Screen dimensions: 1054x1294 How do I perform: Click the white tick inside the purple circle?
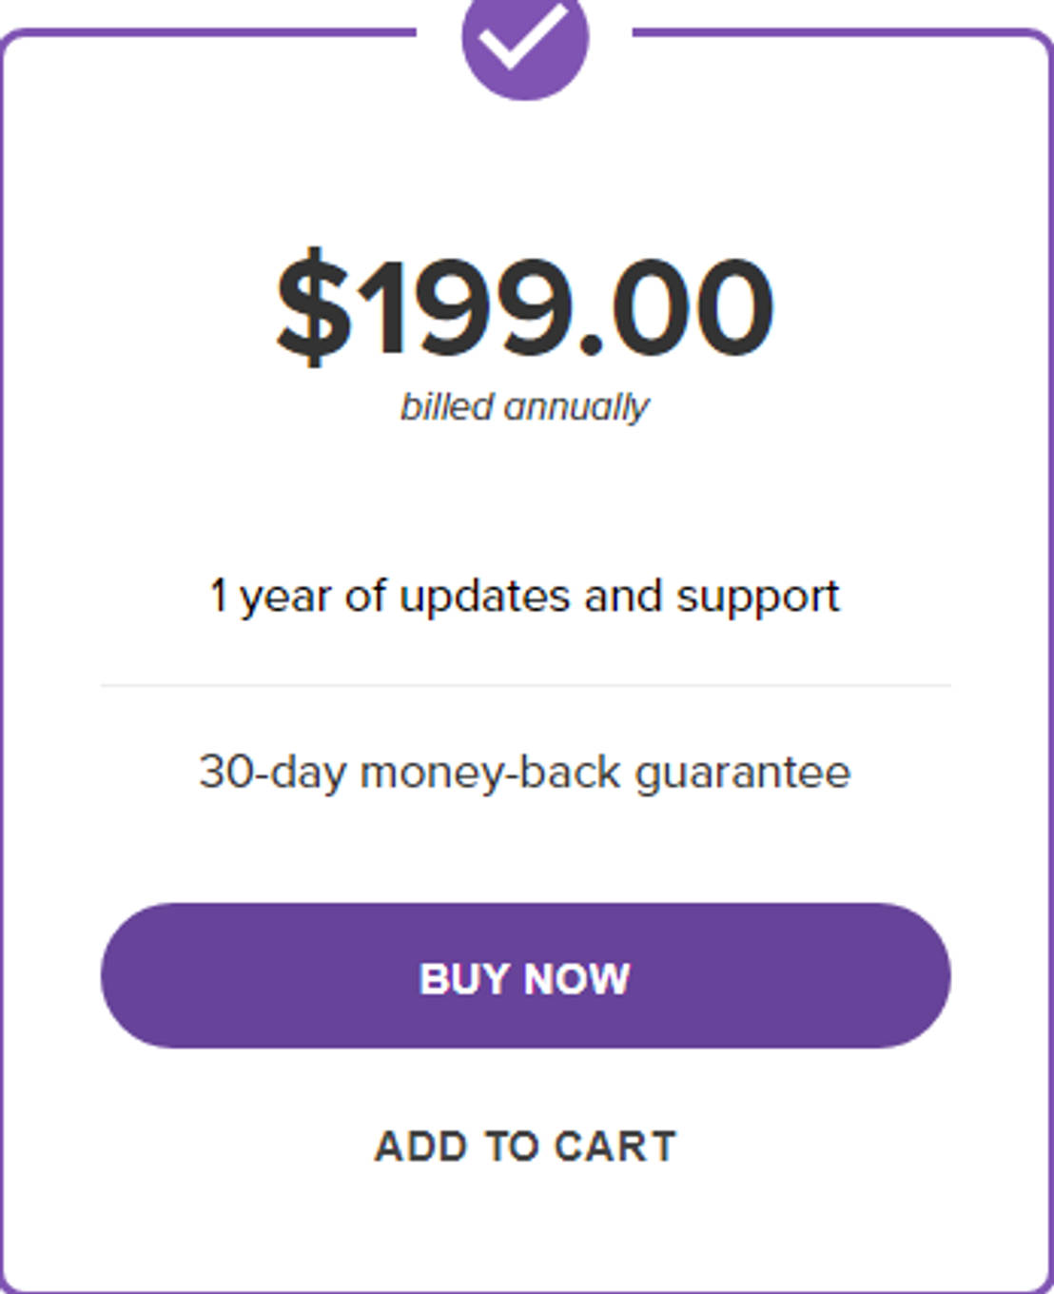(523, 34)
